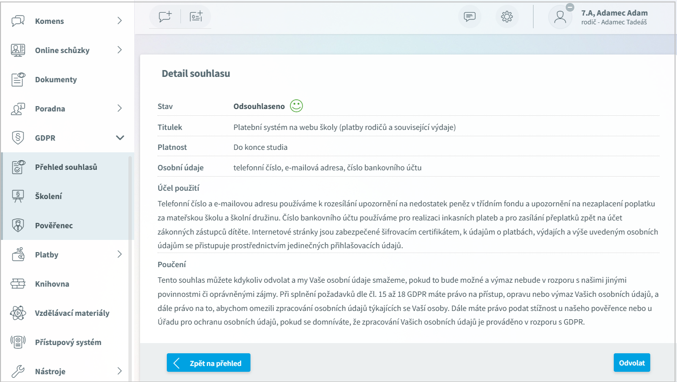
Task: Click the new message icon in top toolbar
Action: pos(165,17)
